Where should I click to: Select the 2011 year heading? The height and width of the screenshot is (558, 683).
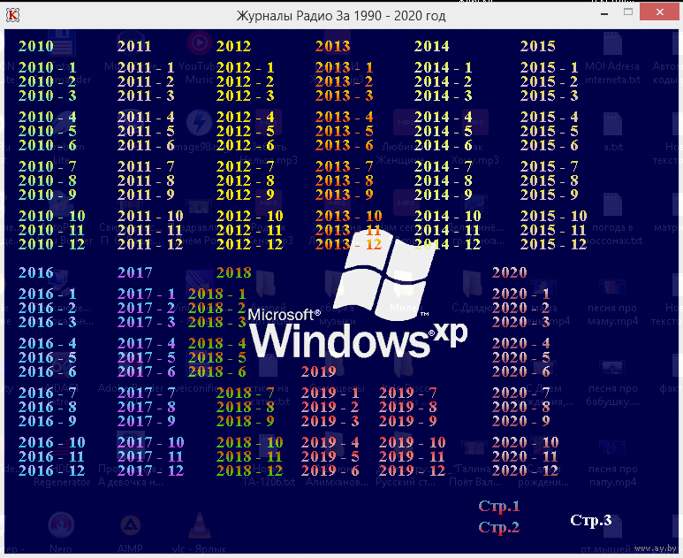click(134, 46)
